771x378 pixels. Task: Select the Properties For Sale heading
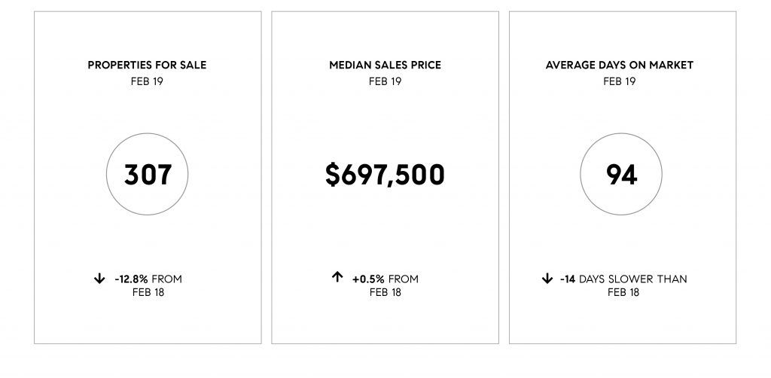pyautogui.click(x=147, y=66)
